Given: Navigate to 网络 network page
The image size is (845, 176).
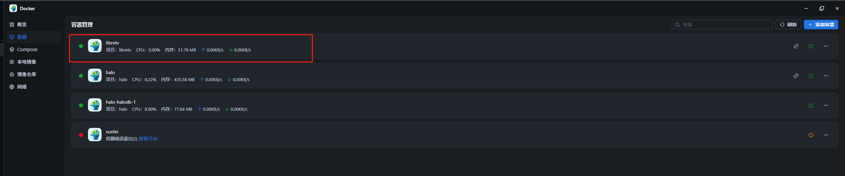Looking at the screenshot, I should click(x=22, y=87).
